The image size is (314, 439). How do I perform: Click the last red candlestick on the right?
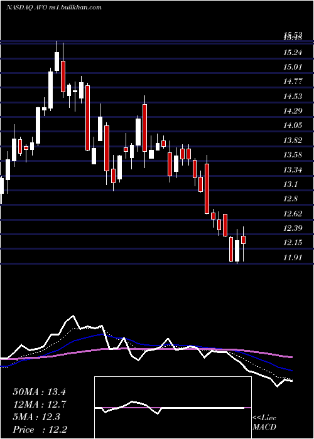[244, 240]
